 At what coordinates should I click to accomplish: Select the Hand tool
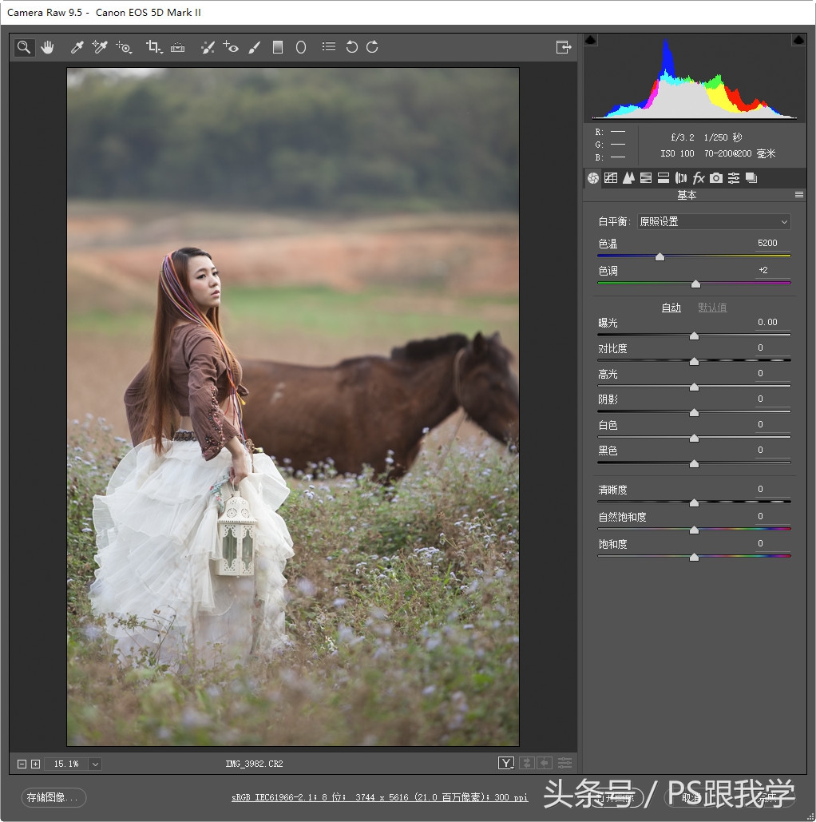click(x=48, y=47)
